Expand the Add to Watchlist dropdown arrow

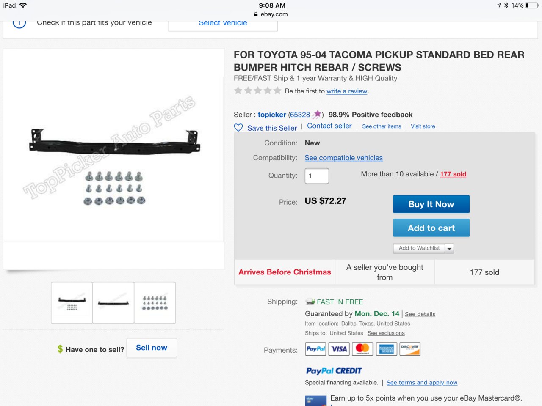click(x=449, y=248)
